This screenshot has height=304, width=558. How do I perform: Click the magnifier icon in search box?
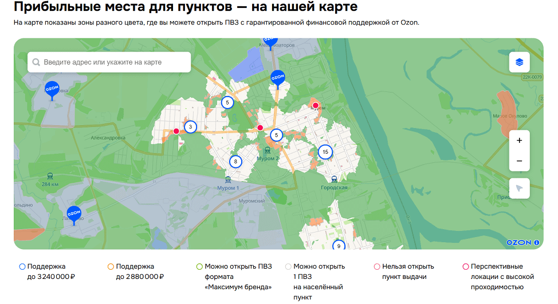pos(36,62)
